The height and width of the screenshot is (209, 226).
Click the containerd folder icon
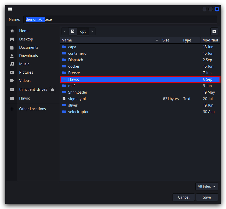pyautogui.click(x=64, y=53)
